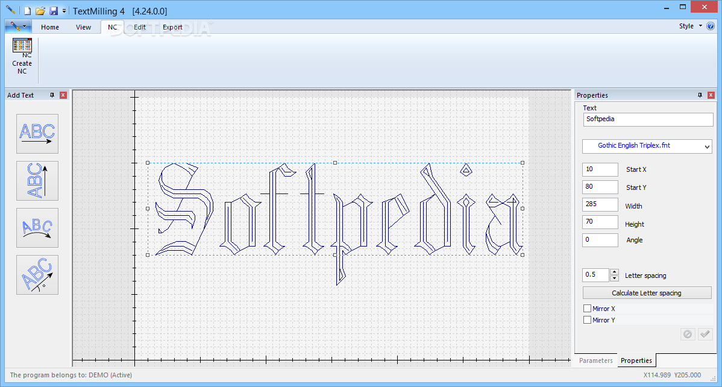Close the Properties panel

pos(711,95)
